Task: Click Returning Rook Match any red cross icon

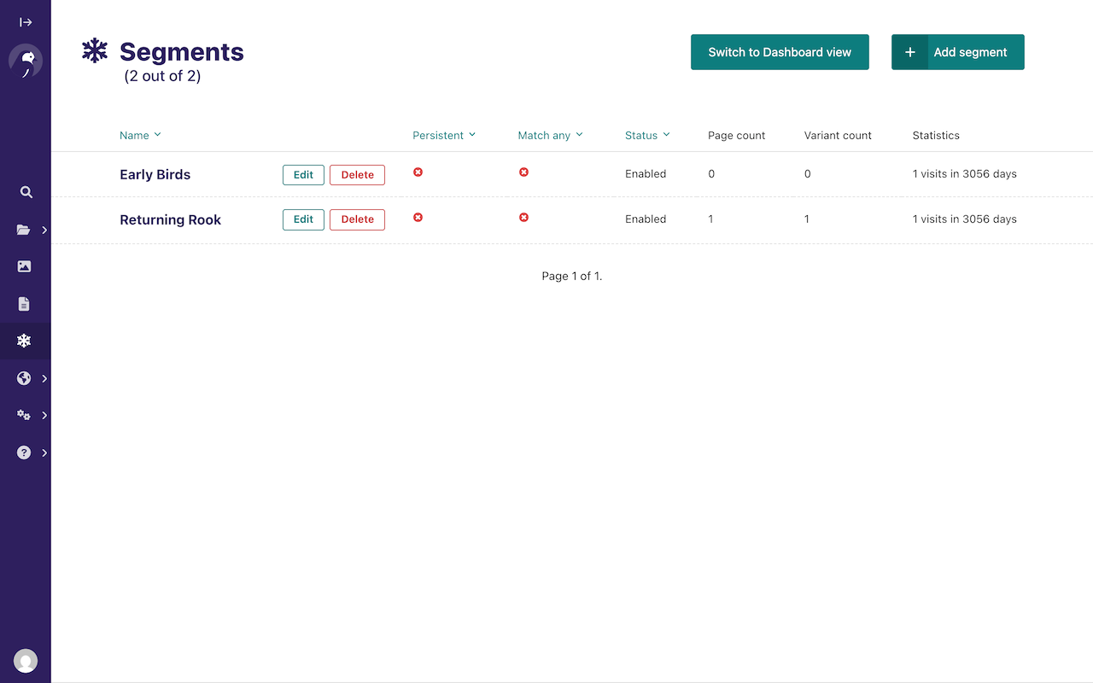Action: tap(523, 218)
